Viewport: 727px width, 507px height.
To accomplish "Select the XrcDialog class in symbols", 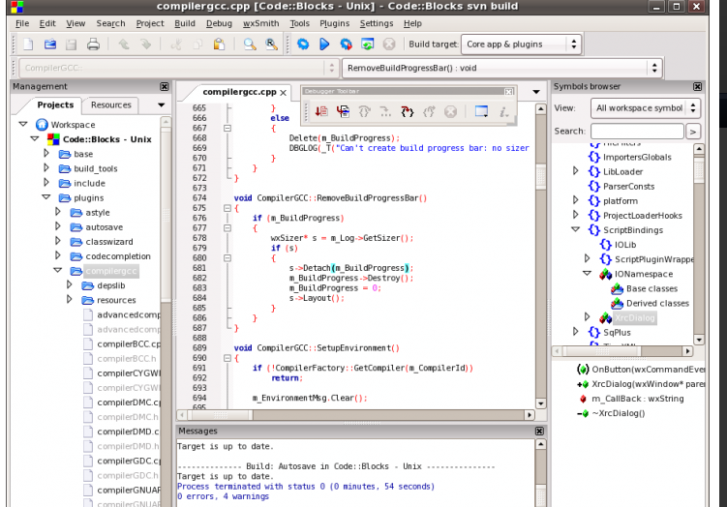I will coord(635,318).
